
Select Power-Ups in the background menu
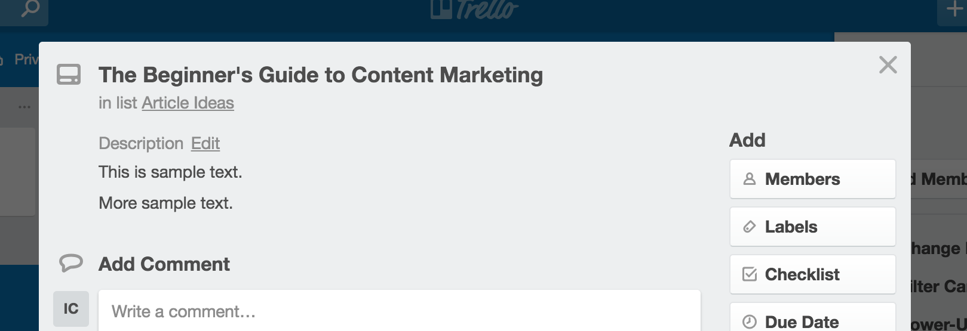pos(938,324)
